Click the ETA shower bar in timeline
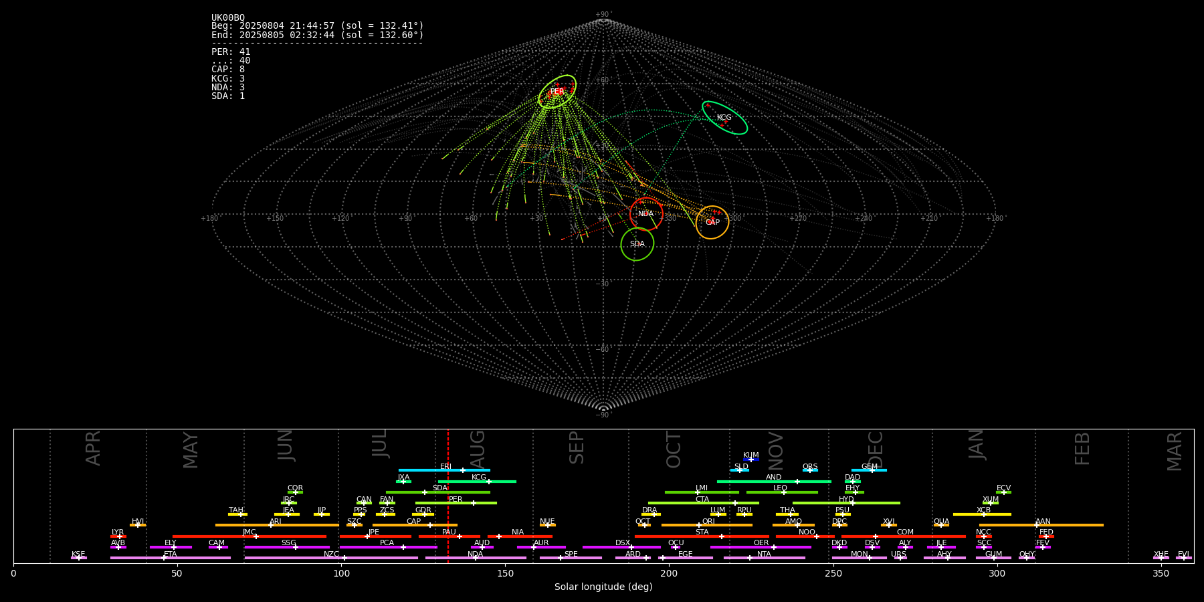This screenshot has height=602, width=1204. (x=171, y=558)
